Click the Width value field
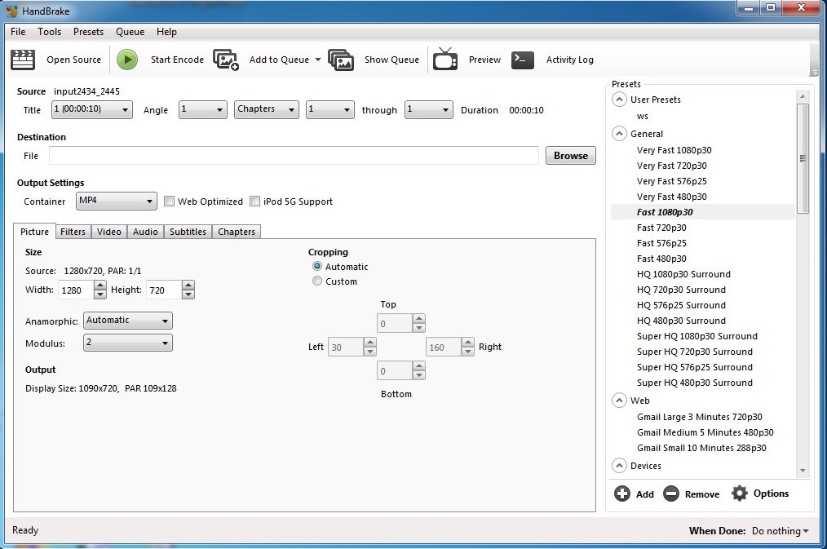The image size is (827, 549). tap(75, 290)
